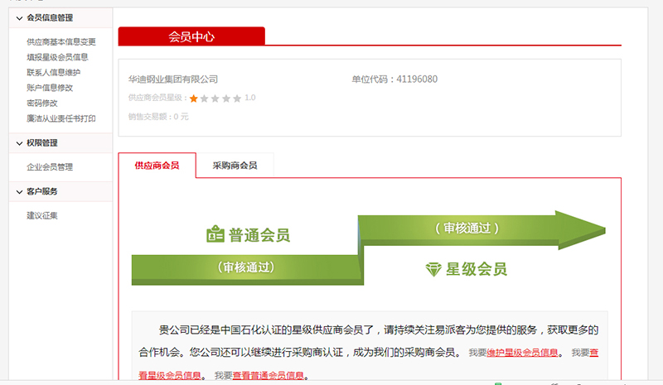Click 廉洁从业责任书打印 menu entry

click(61, 118)
